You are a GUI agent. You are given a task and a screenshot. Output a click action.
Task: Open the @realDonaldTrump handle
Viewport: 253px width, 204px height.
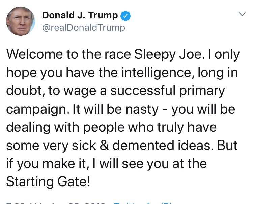point(83,28)
